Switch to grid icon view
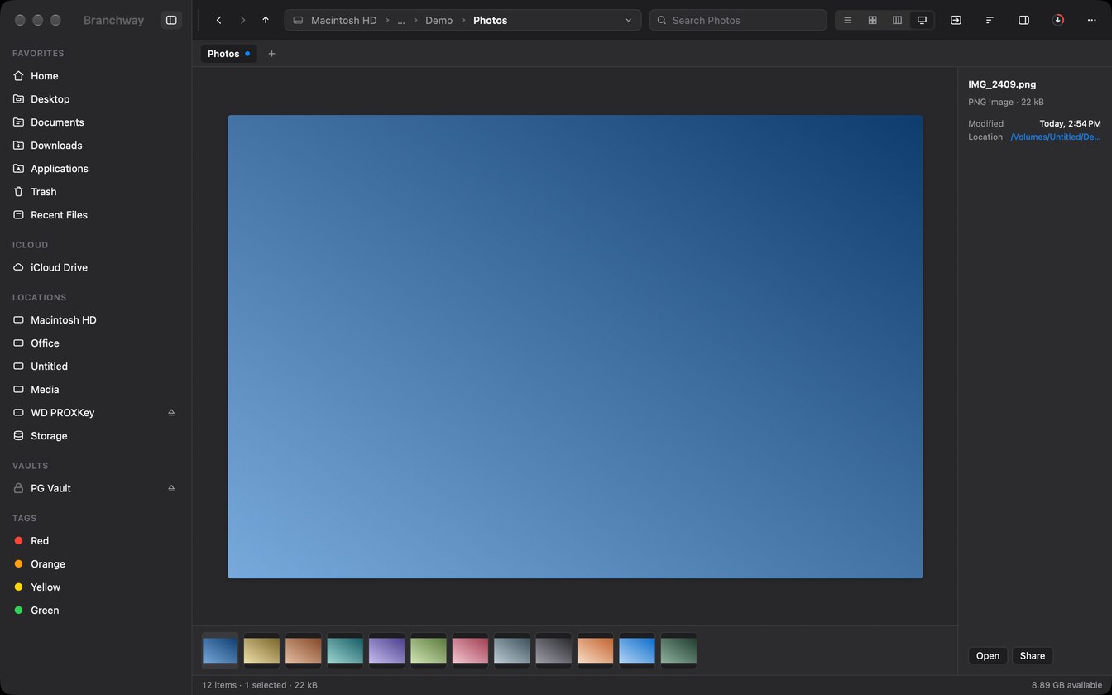The width and height of the screenshot is (1112, 695). [x=872, y=20]
